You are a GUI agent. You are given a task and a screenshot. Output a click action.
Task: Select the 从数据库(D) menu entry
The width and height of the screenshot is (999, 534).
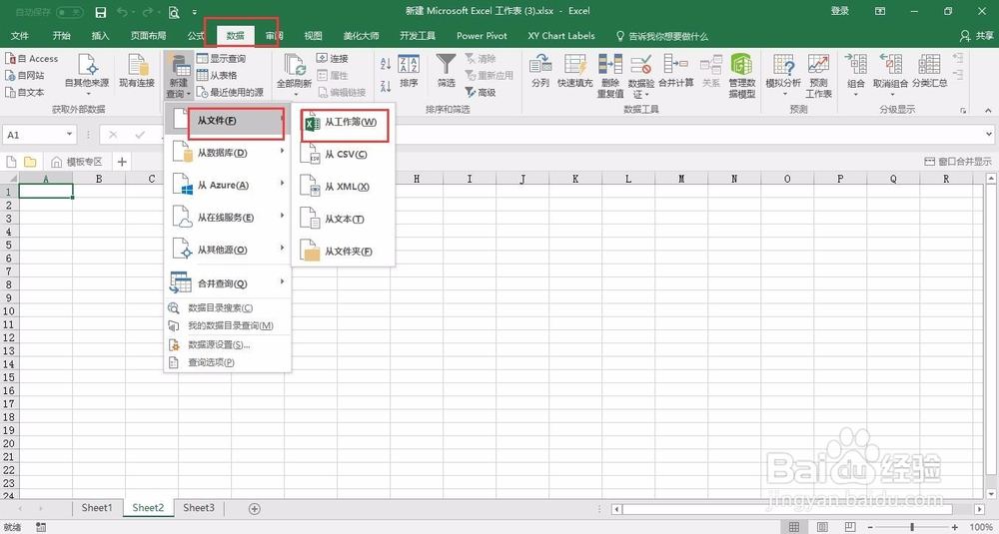click(228, 153)
